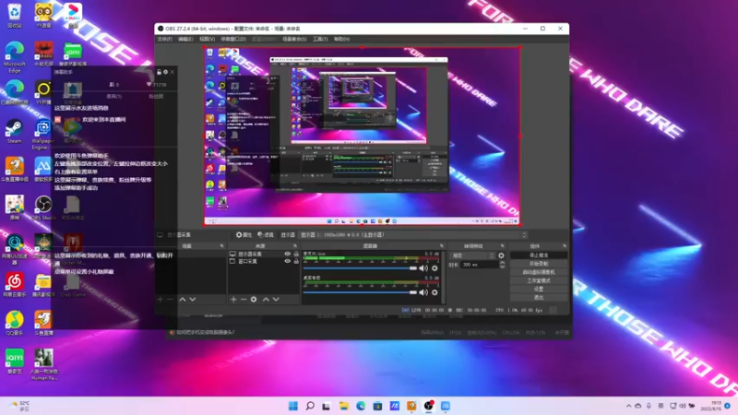The width and height of the screenshot is (738, 415).
Task: Open File Explorer from taskbar
Action: (343, 406)
